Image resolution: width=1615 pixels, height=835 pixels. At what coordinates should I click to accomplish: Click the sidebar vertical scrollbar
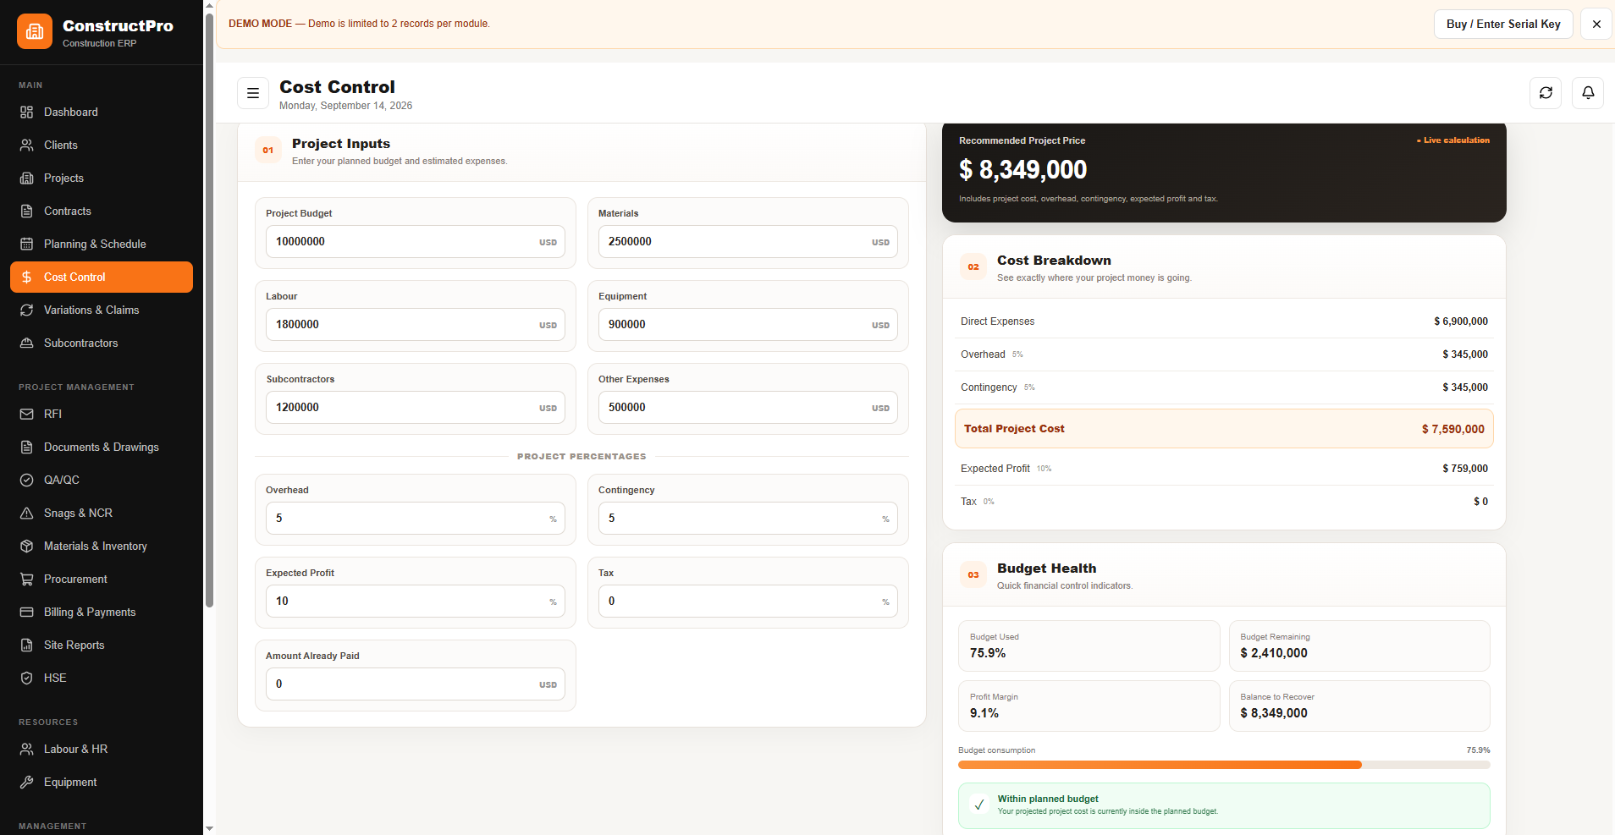[x=209, y=309]
